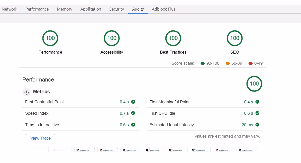This screenshot has width=301, height=163.
Task: Click the green 90-100 score scale dot
Action: click(x=202, y=63)
